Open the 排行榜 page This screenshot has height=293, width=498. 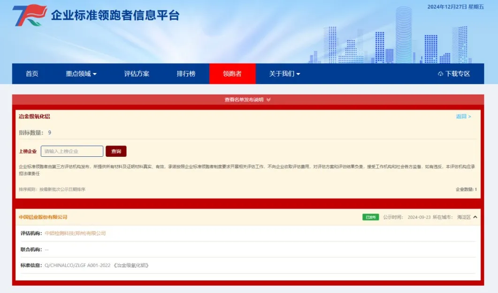(x=186, y=74)
